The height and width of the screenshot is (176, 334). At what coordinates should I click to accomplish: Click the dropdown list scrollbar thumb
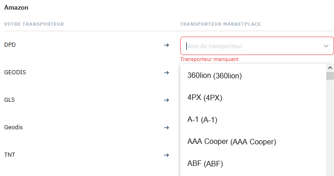[x=330, y=76]
